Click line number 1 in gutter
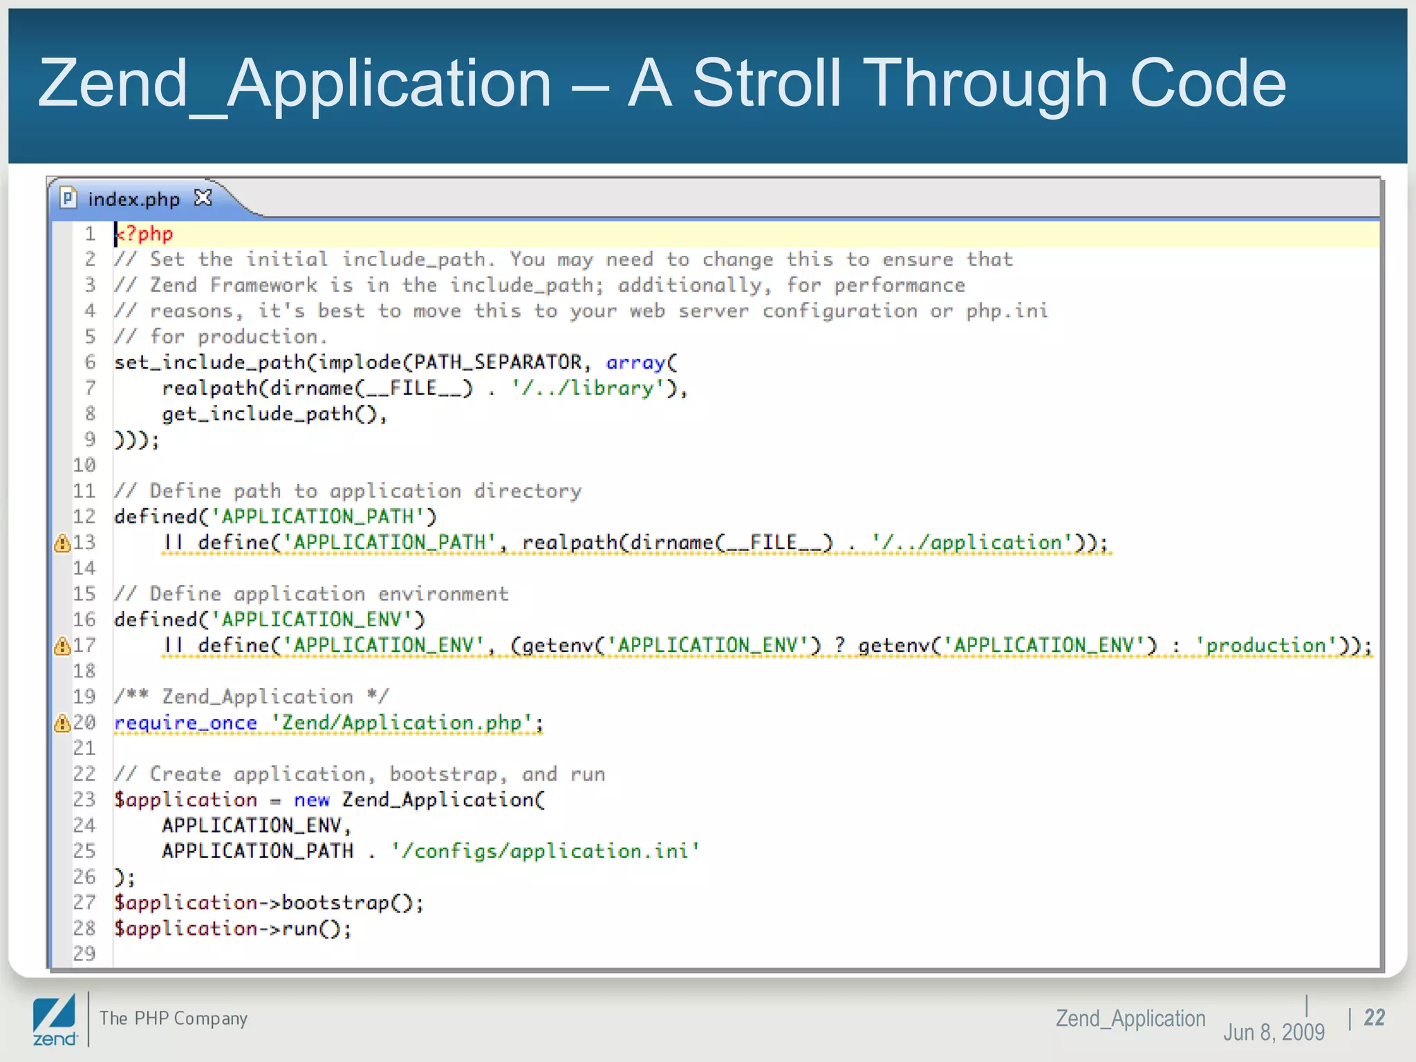 [90, 234]
